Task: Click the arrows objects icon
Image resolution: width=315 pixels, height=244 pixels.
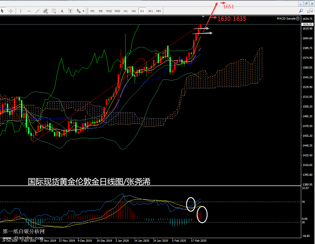Action: [79, 11]
